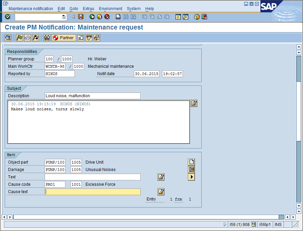Open the Customize Local Layout icon
This screenshot has height=231, width=303.
tap(204, 17)
